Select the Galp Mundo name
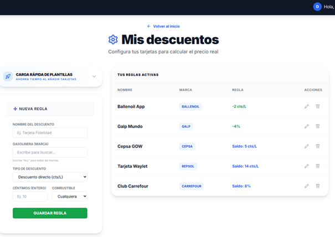 tap(130, 126)
